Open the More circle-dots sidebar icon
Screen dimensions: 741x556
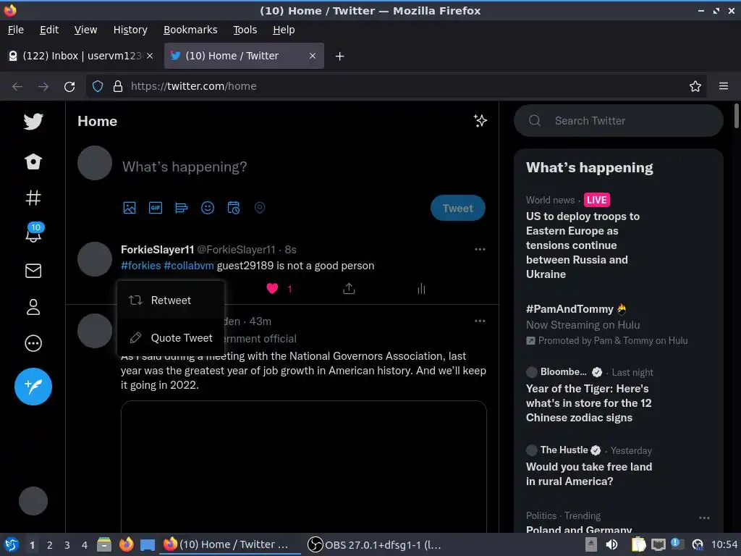click(33, 343)
